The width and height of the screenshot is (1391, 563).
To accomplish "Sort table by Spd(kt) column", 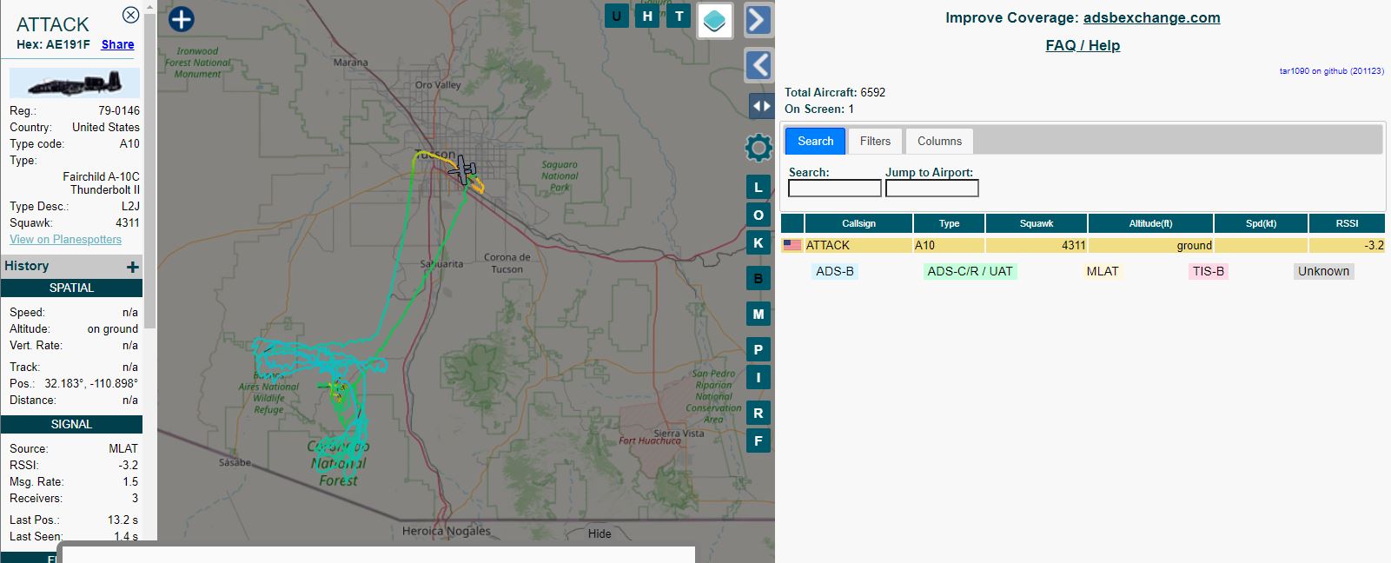I will (1261, 223).
